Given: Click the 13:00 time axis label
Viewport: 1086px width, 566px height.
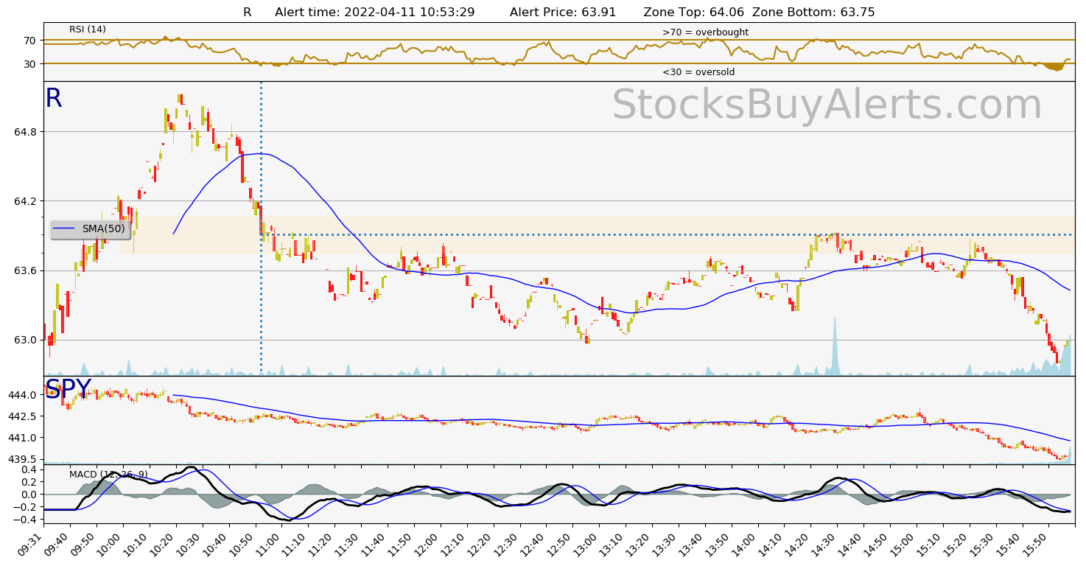Looking at the screenshot, I should 586,542.
